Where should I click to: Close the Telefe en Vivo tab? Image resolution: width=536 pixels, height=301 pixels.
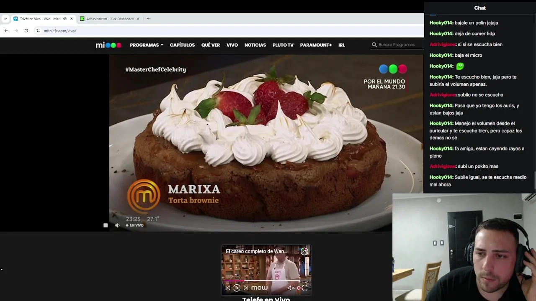(x=71, y=19)
